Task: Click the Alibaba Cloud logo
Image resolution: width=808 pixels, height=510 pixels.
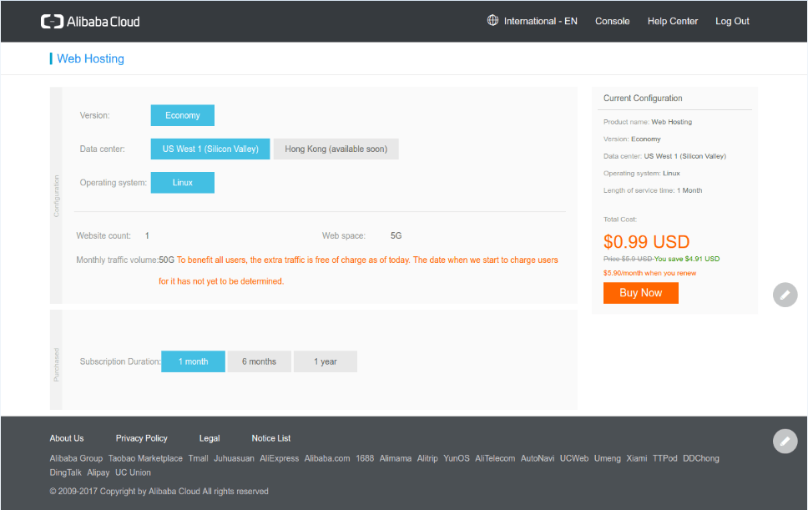Action: (x=90, y=22)
